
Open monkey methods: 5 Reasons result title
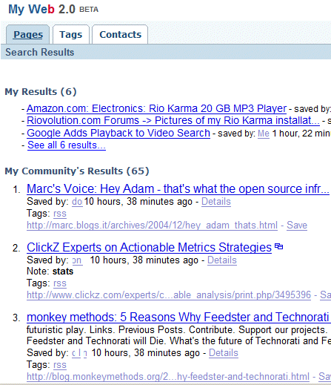[x=178, y=317]
